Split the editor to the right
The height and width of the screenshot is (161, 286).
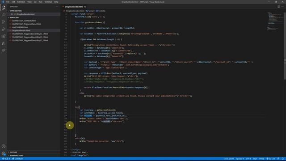[x=279, y=7]
